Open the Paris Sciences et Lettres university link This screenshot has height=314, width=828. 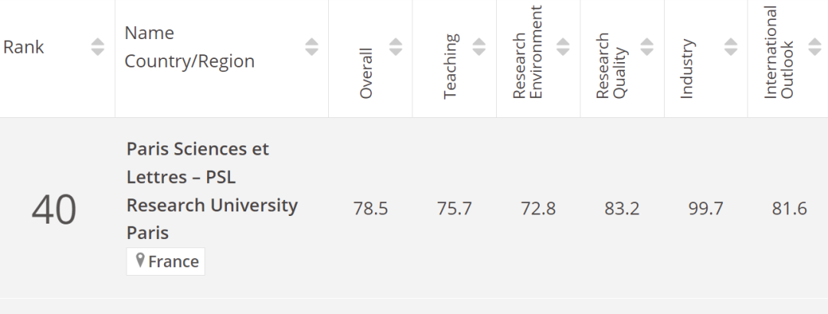212,191
